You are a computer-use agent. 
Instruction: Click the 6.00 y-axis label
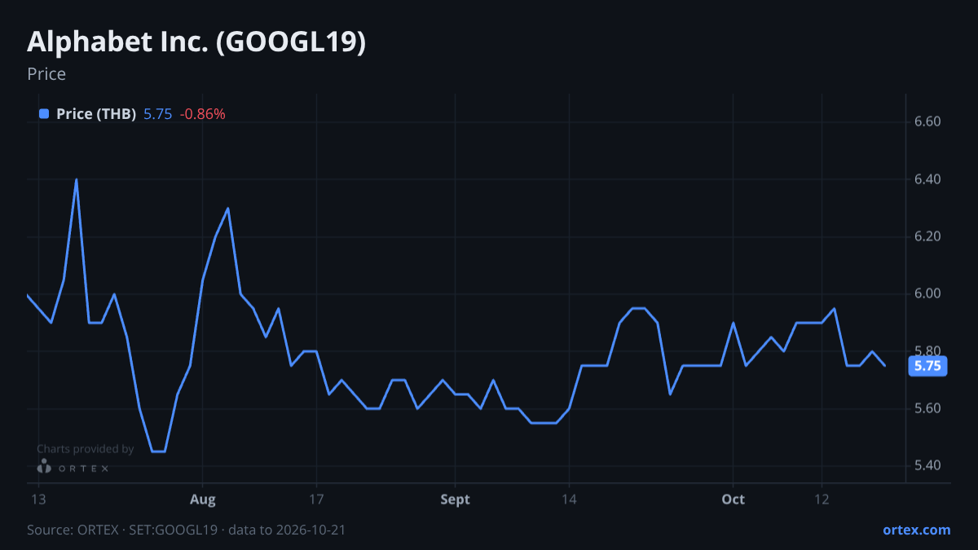[x=927, y=293]
